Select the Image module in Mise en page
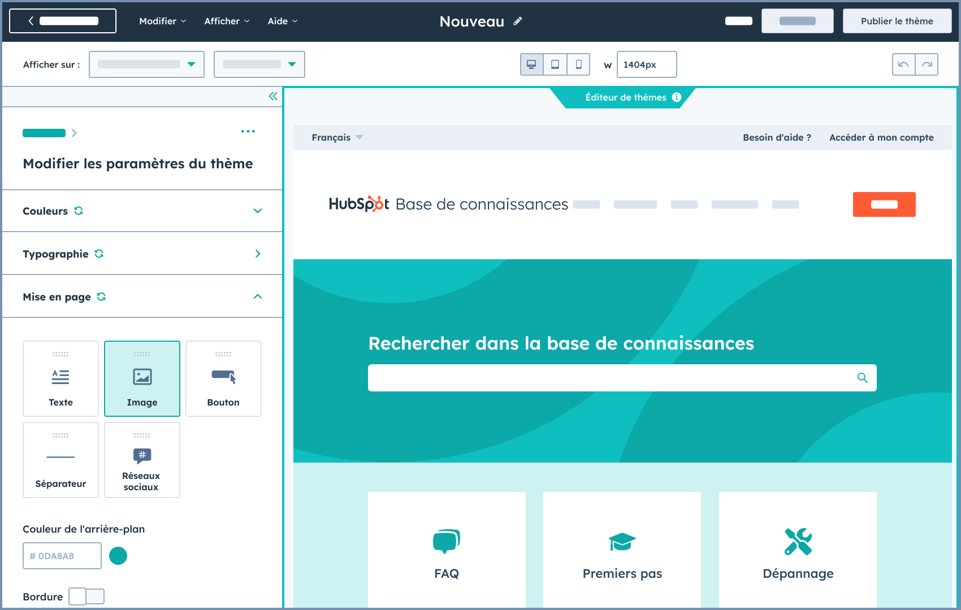 tap(142, 378)
